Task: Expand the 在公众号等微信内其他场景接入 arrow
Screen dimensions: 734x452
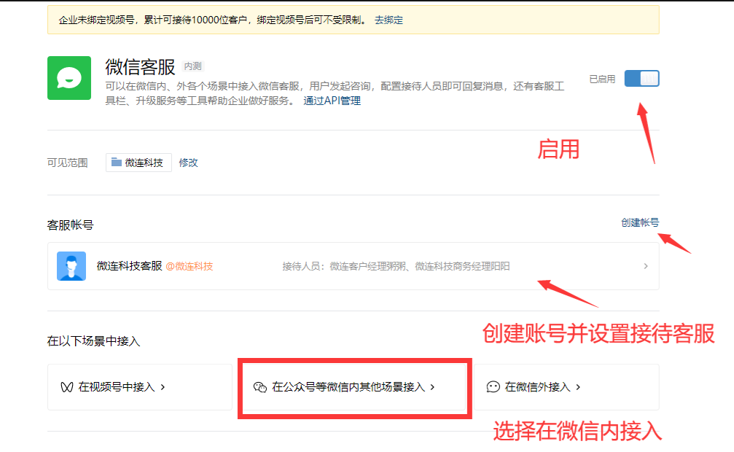Action: (432, 387)
